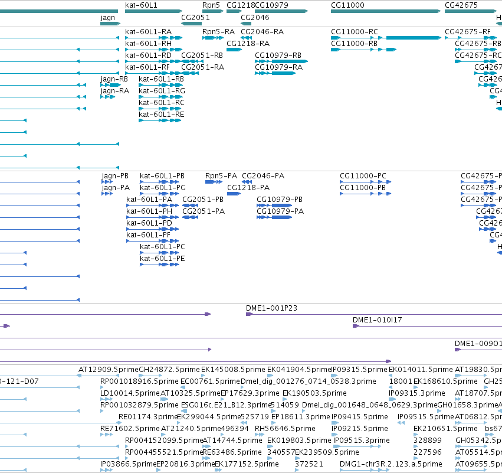Click the CG11000-RB transcript label
Screen dimensions: 502x473
coord(354,44)
